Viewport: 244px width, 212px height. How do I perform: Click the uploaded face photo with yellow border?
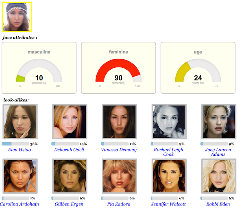pyautogui.click(x=17, y=17)
